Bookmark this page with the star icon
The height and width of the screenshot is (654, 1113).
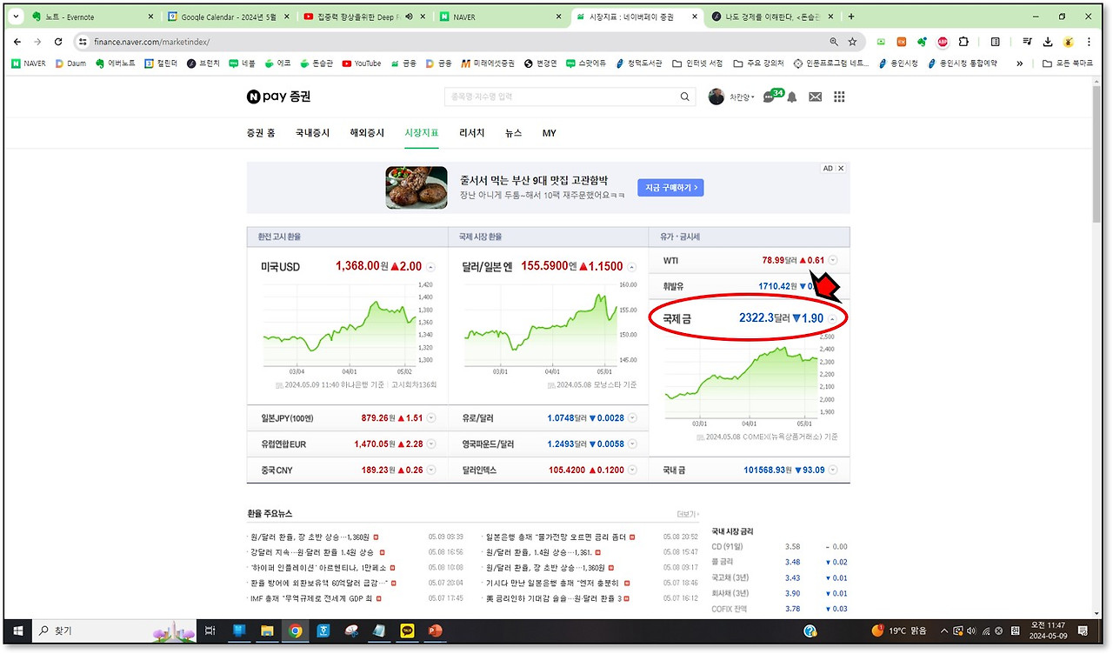852,42
